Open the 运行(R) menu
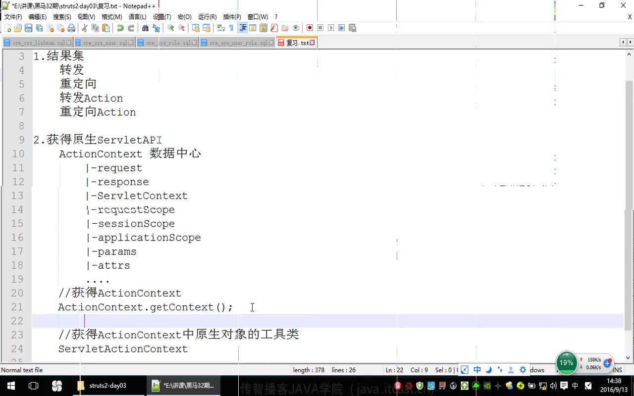The width and height of the screenshot is (634, 396). point(208,17)
